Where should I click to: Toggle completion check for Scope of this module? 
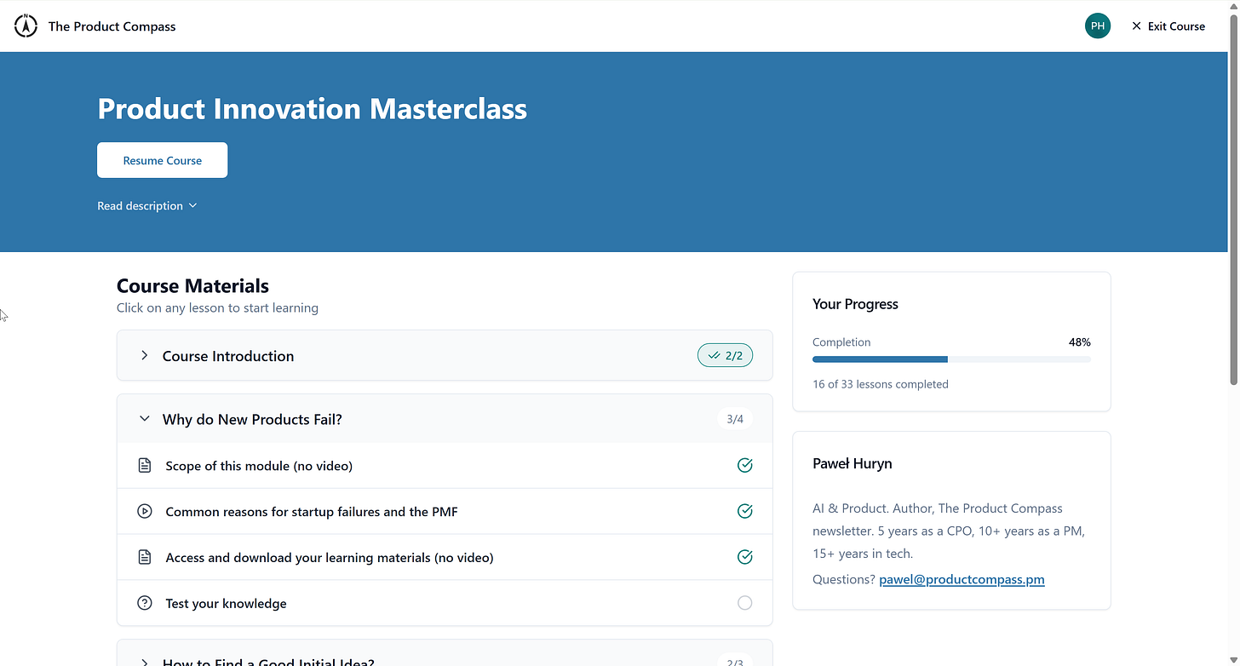(x=744, y=466)
